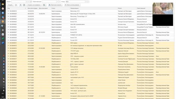Click row marker icon for 00-00000019
This screenshot has width=176, height=99.
pyautogui.click(x=8, y=11)
